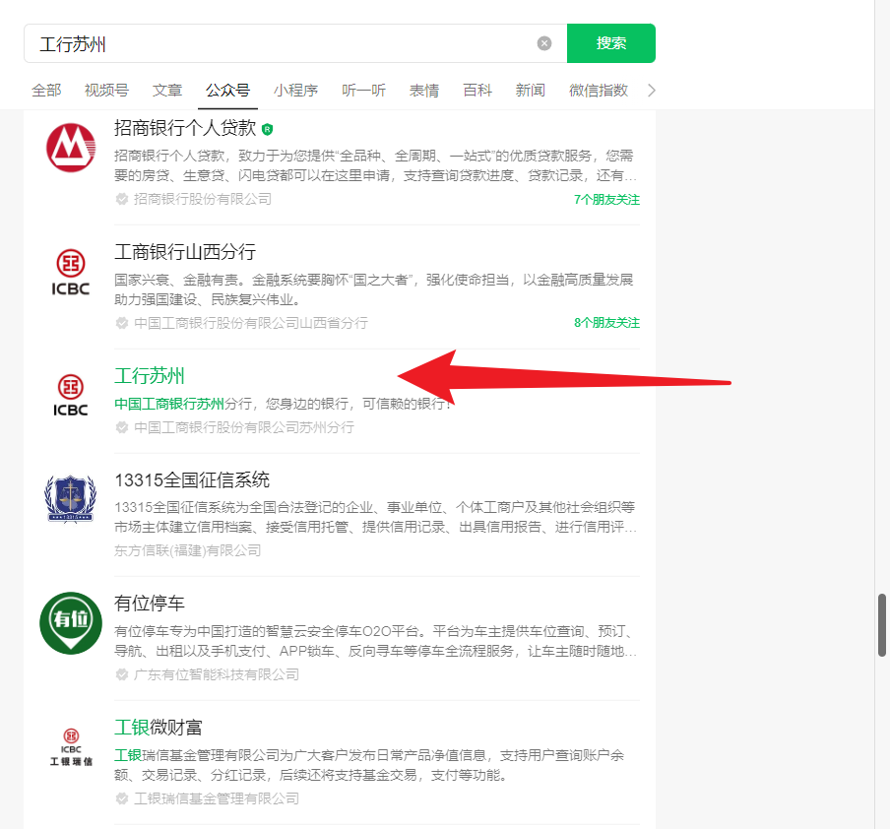The height and width of the screenshot is (829, 890).
Task: Open green 有位 parking logo avatar
Action: [x=71, y=623]
